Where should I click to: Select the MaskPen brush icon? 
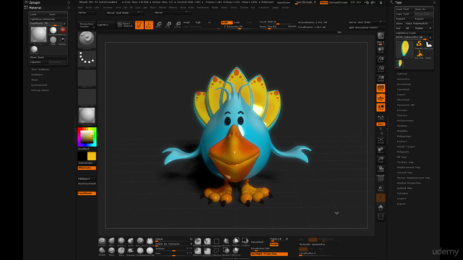click(197, 242)
